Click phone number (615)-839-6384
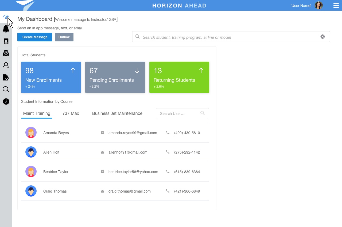The image size is (342, 227). click(187, 172)
